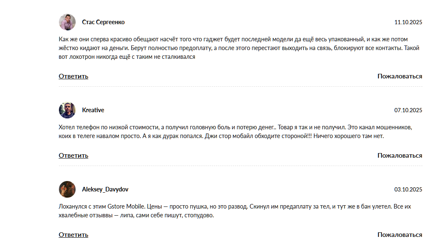This screenshot has height=244, width=430.
Task: Reply to Aleksey_Davydov's review via Ответить
Action: click(x=74, y=235)
